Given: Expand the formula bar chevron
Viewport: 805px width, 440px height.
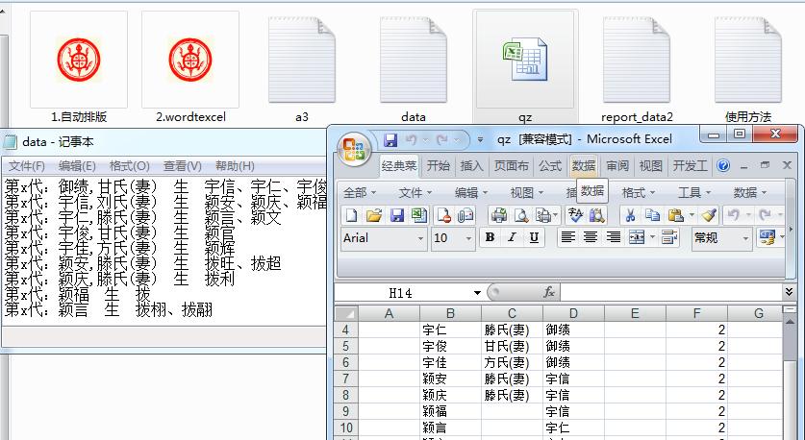Looking at the screenshot, I should pos(789,292).
